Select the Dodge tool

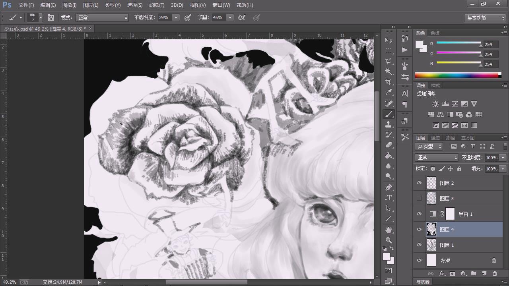[x=389, y=176]
